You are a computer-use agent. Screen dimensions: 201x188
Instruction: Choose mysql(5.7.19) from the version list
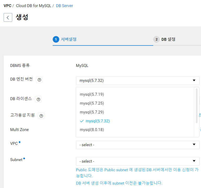click(x=92, y=94)
